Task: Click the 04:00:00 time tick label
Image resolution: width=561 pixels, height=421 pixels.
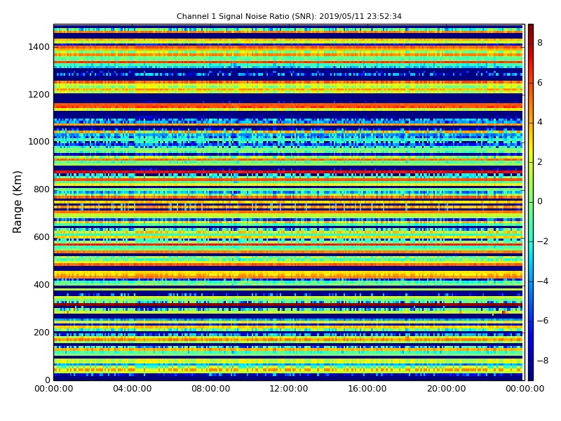Action: point(133,389)
